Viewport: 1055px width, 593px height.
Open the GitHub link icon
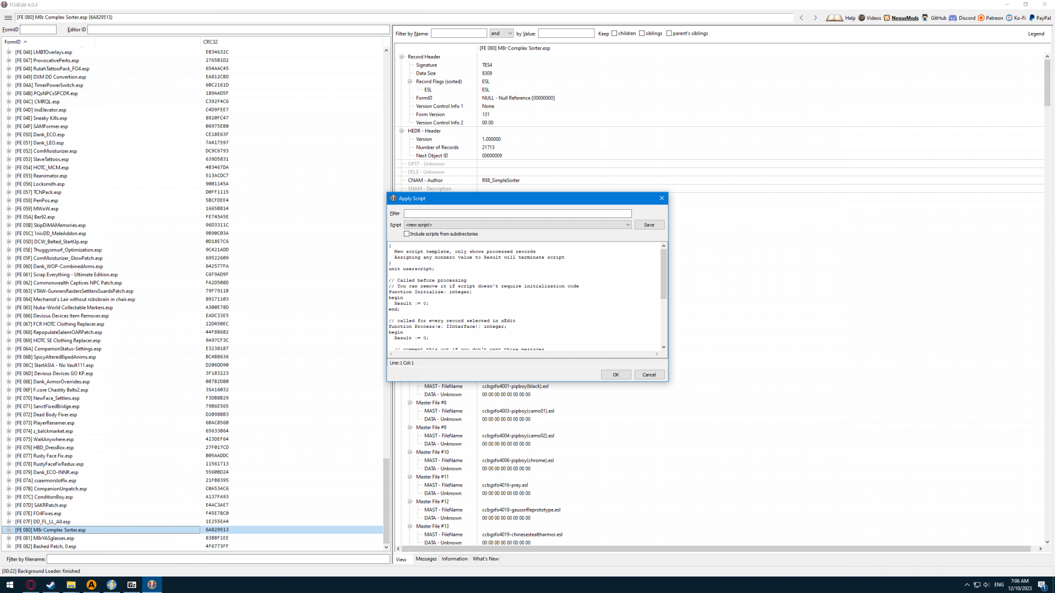click(925, 18)
